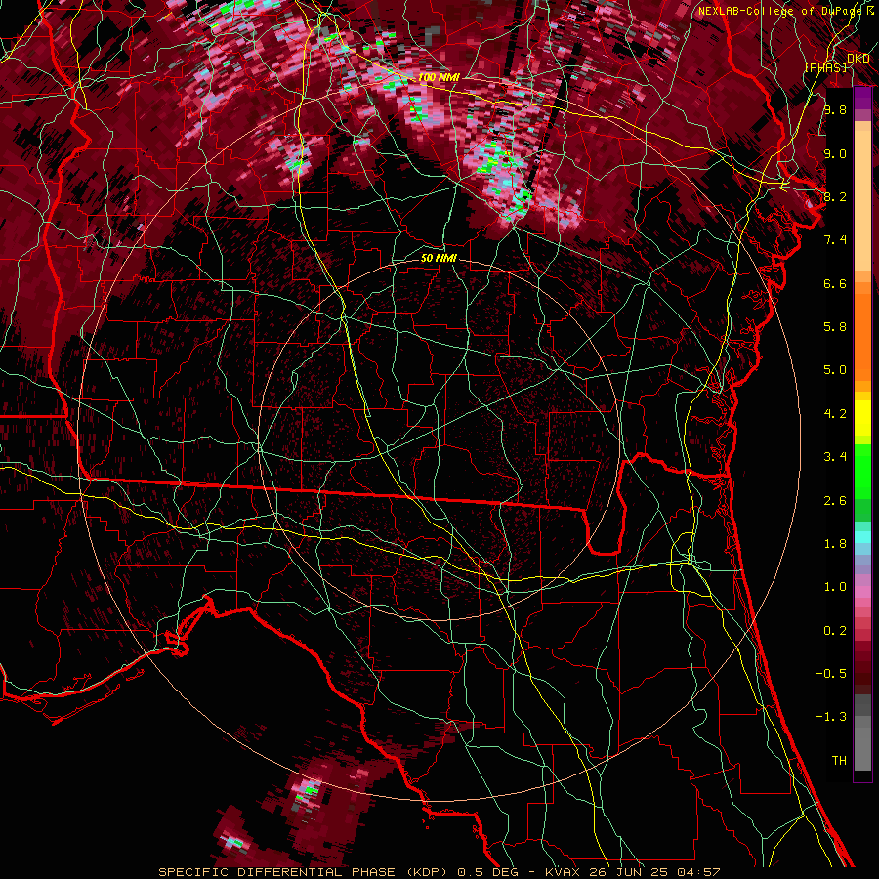Click the -0.5 value on the scale
Image resolution: width=879 pixels, height=879 pixels.
pyautogui.click(x=831, y=674)
